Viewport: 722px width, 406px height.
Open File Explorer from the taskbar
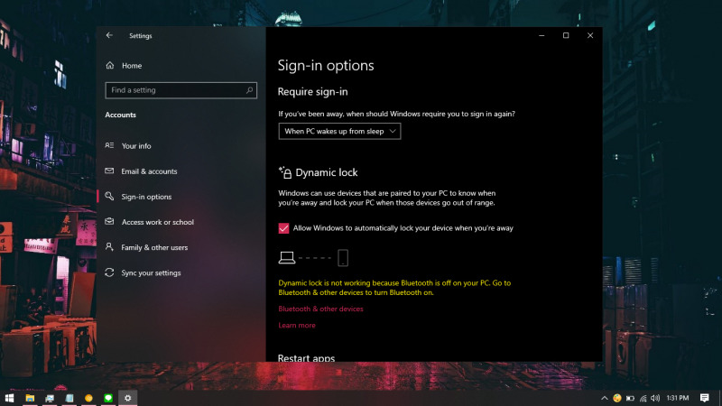[x=30, y=398]
